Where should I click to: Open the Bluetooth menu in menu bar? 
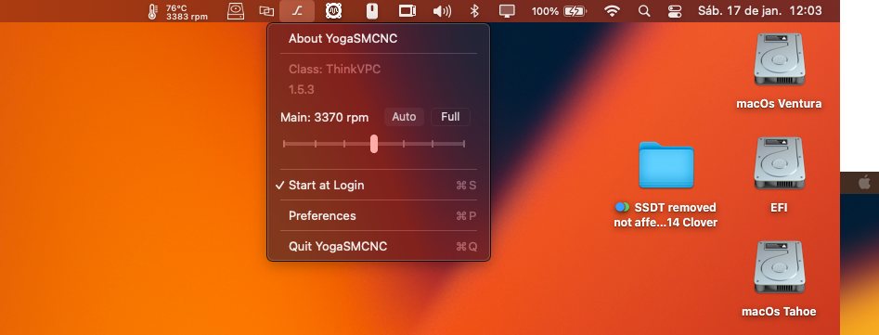coord(474,11)
